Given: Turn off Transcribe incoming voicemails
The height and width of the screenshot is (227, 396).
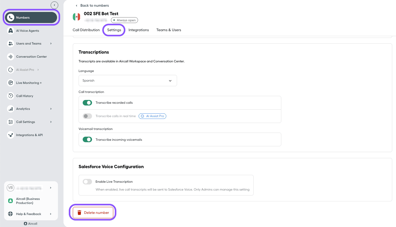Looking at the screenshot, I should 87,139.
